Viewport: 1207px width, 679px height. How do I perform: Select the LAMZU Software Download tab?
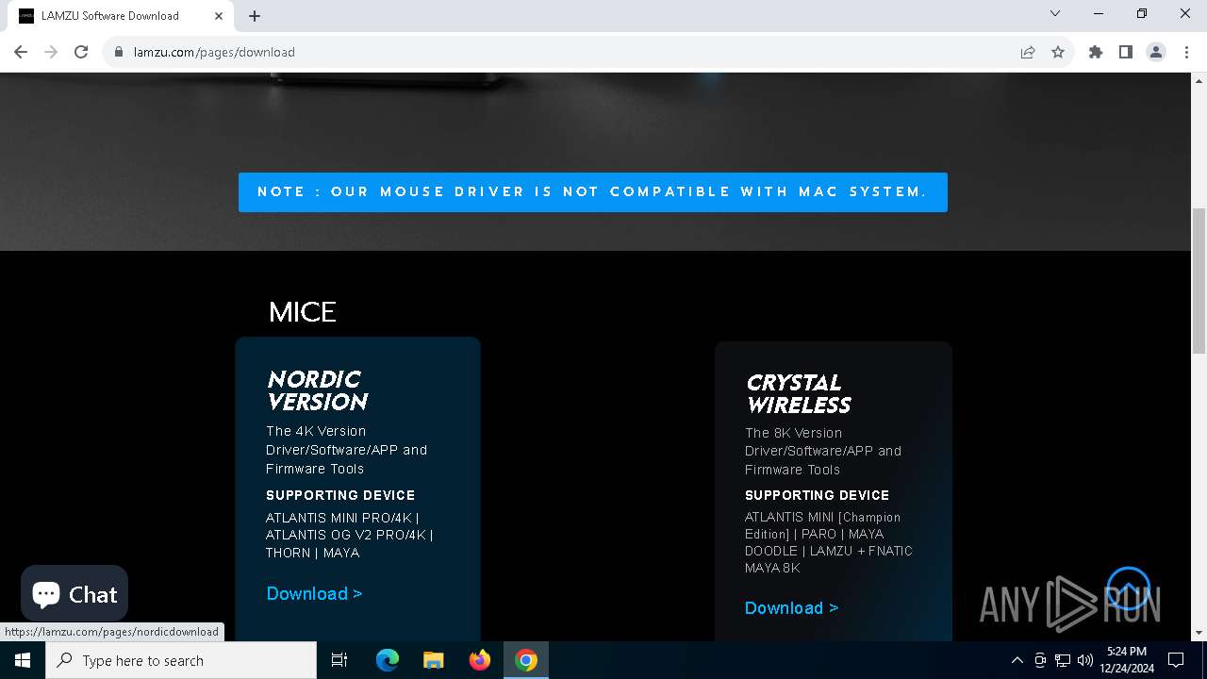(x=121, y=16)
